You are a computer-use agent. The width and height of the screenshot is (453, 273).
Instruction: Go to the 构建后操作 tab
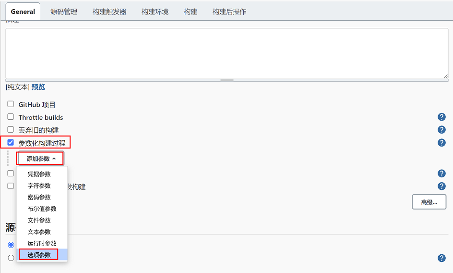coord(229,12)
